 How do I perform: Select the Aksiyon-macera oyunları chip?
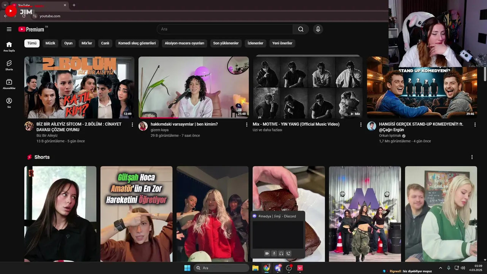click(185, 43)
